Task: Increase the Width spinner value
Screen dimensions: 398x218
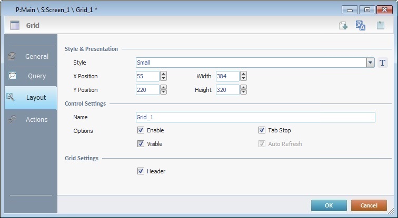Action: (243, 74)
